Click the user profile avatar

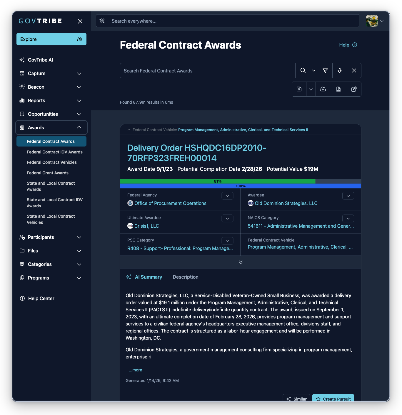click(372, 21)
